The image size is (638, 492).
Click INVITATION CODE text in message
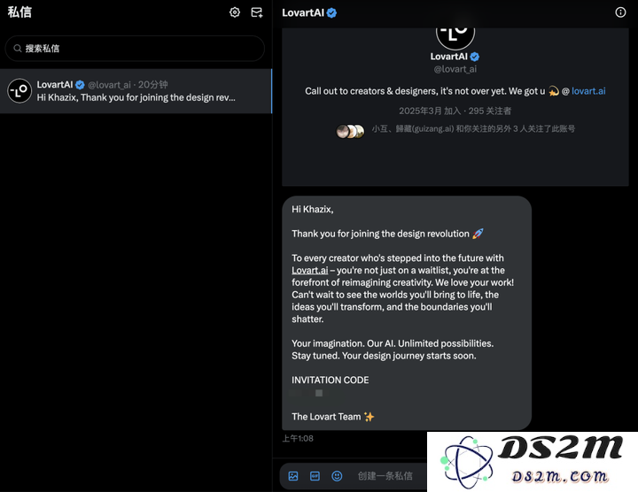tap(330, 380)
